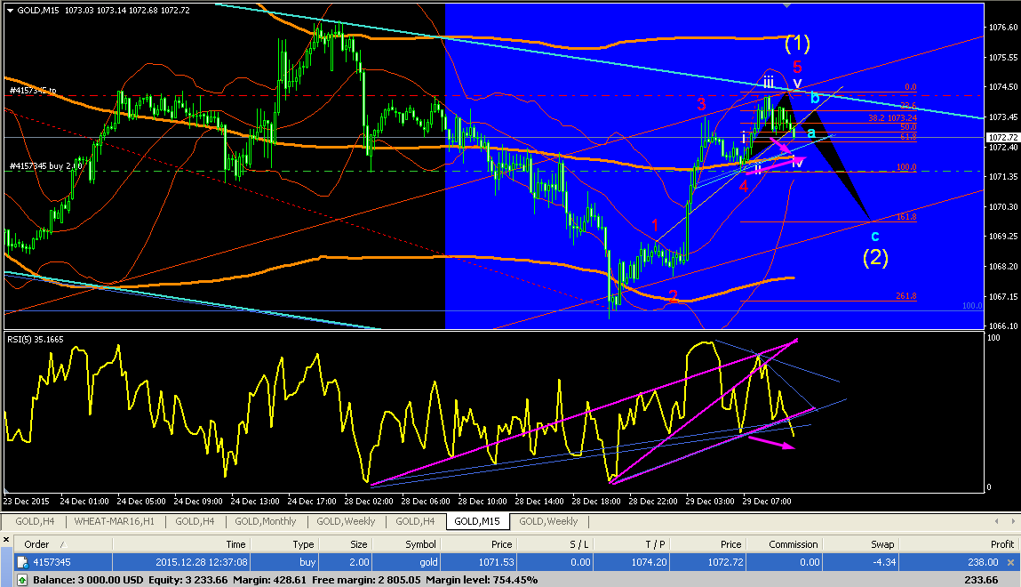Click the Fibonacci 261.8 level label

tap(905, 296)
